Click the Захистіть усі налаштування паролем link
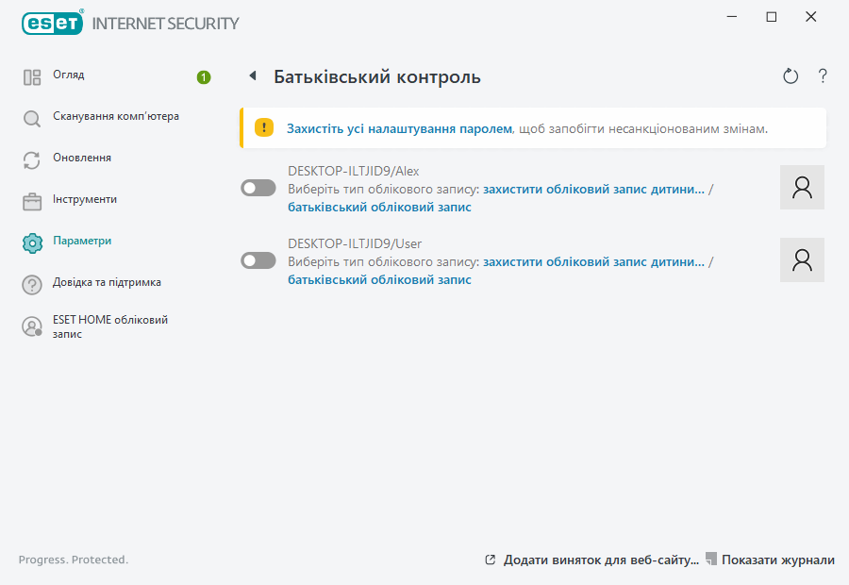Screen dimensions: 849x585 399,128
